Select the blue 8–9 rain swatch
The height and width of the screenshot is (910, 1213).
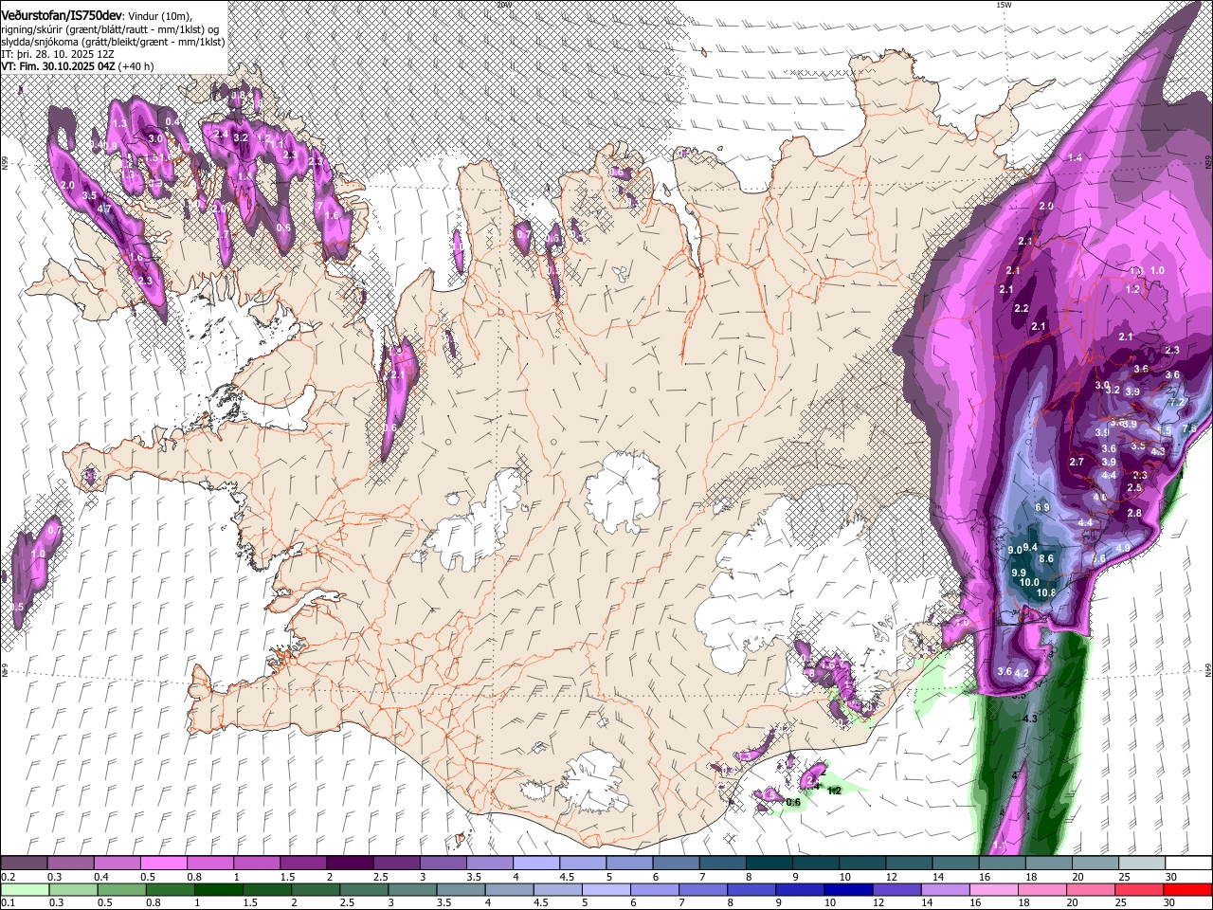751,890
